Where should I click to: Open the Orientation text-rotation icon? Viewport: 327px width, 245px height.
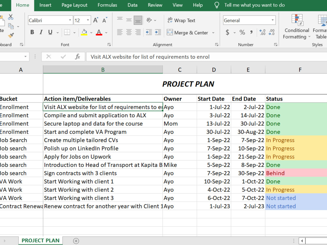click(x=149, y=20)
